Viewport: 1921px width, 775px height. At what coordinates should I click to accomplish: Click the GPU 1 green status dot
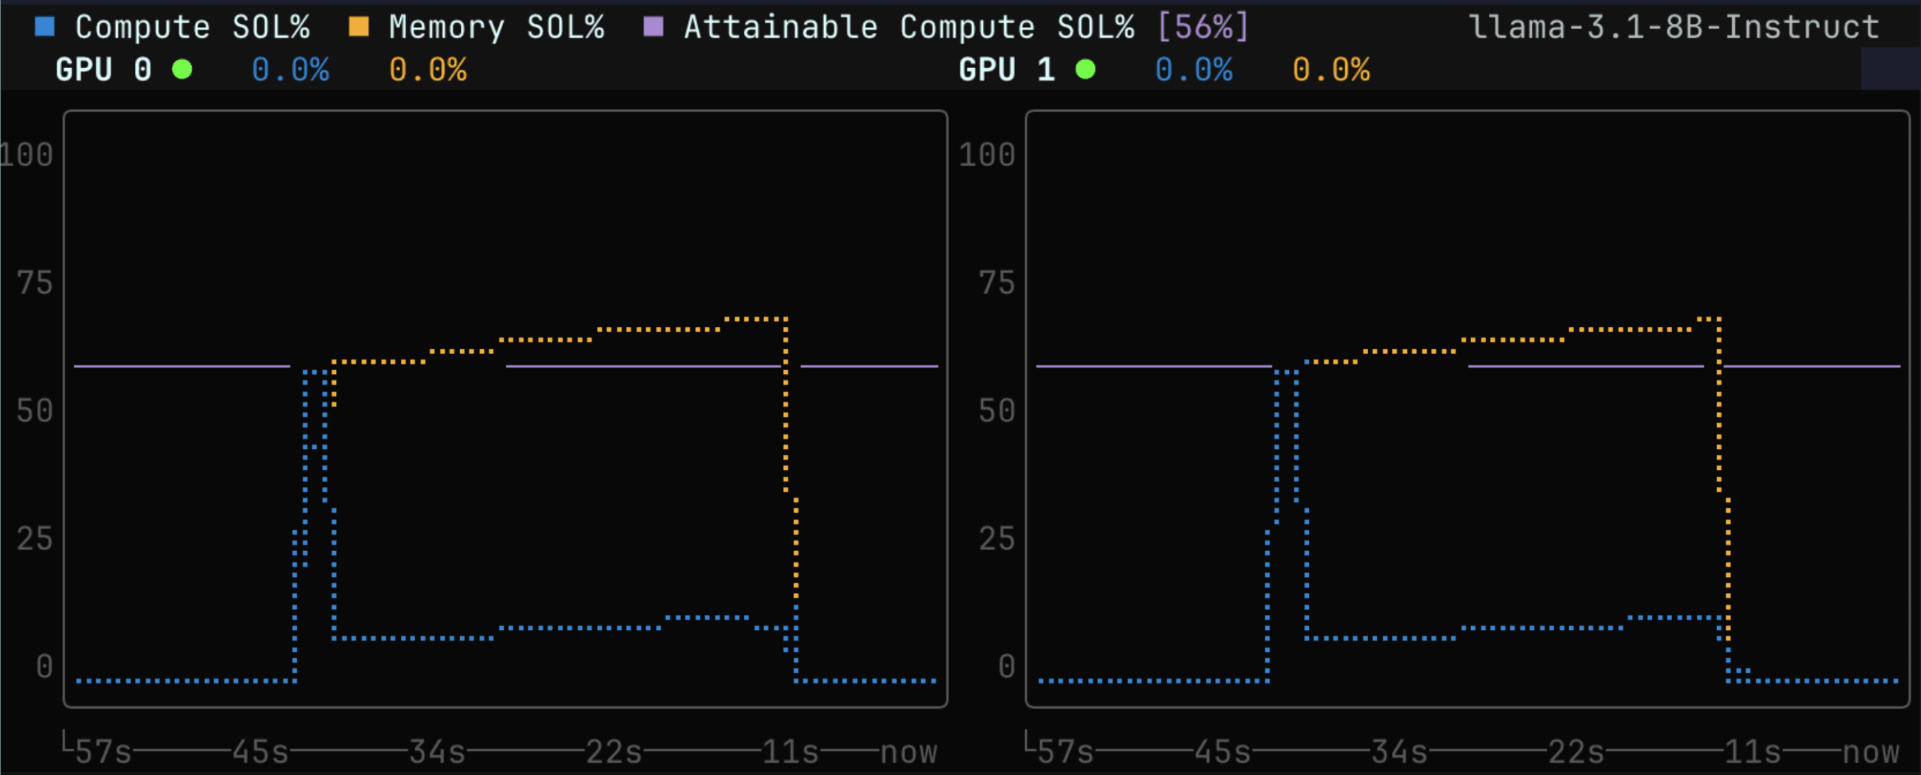pyautogui.click(x=1085, y=70)
